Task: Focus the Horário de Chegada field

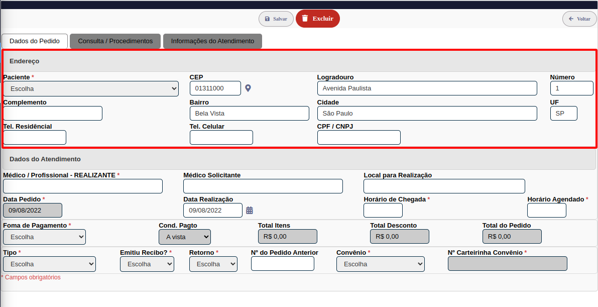Action: 383,211
